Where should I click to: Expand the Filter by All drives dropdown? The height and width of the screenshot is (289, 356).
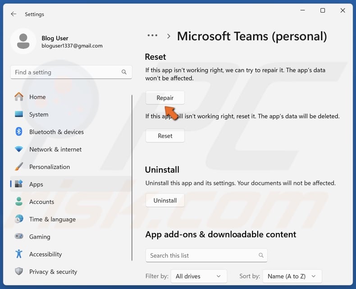[x=199, y=276]
